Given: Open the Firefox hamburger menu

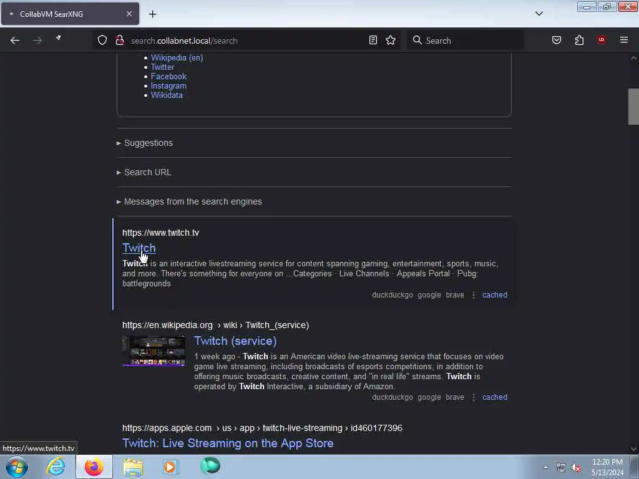Looking at the screenshot, I should pyautogui.click(x=624, y=40).
